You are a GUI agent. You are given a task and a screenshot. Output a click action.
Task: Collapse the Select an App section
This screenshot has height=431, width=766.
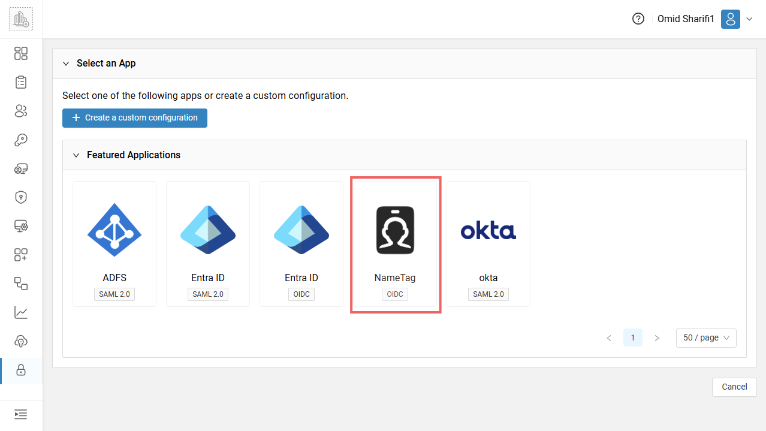(66, 64)
